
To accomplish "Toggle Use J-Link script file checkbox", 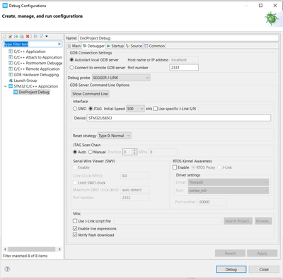I will (75, 221).
